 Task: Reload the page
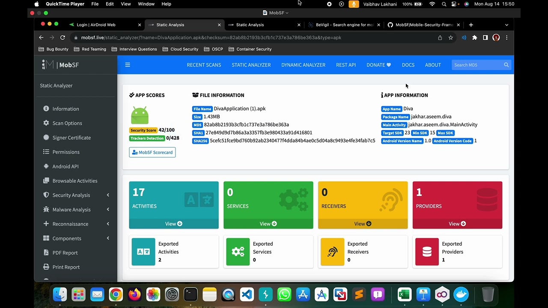point(63,38)
